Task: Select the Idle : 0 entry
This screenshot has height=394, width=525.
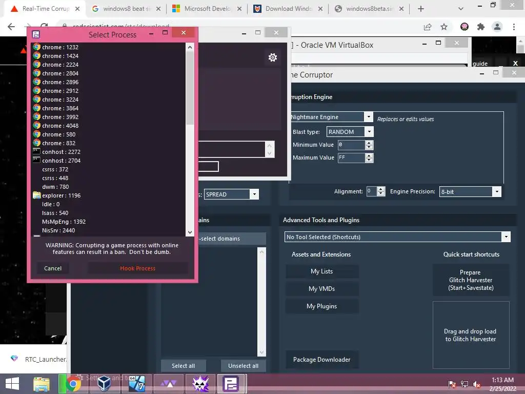Action: point(51,204)
